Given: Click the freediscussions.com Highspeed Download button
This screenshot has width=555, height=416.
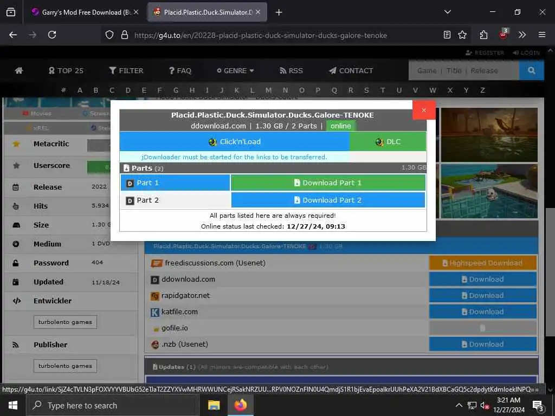Looking at the screenshot, I should [483, 263].
